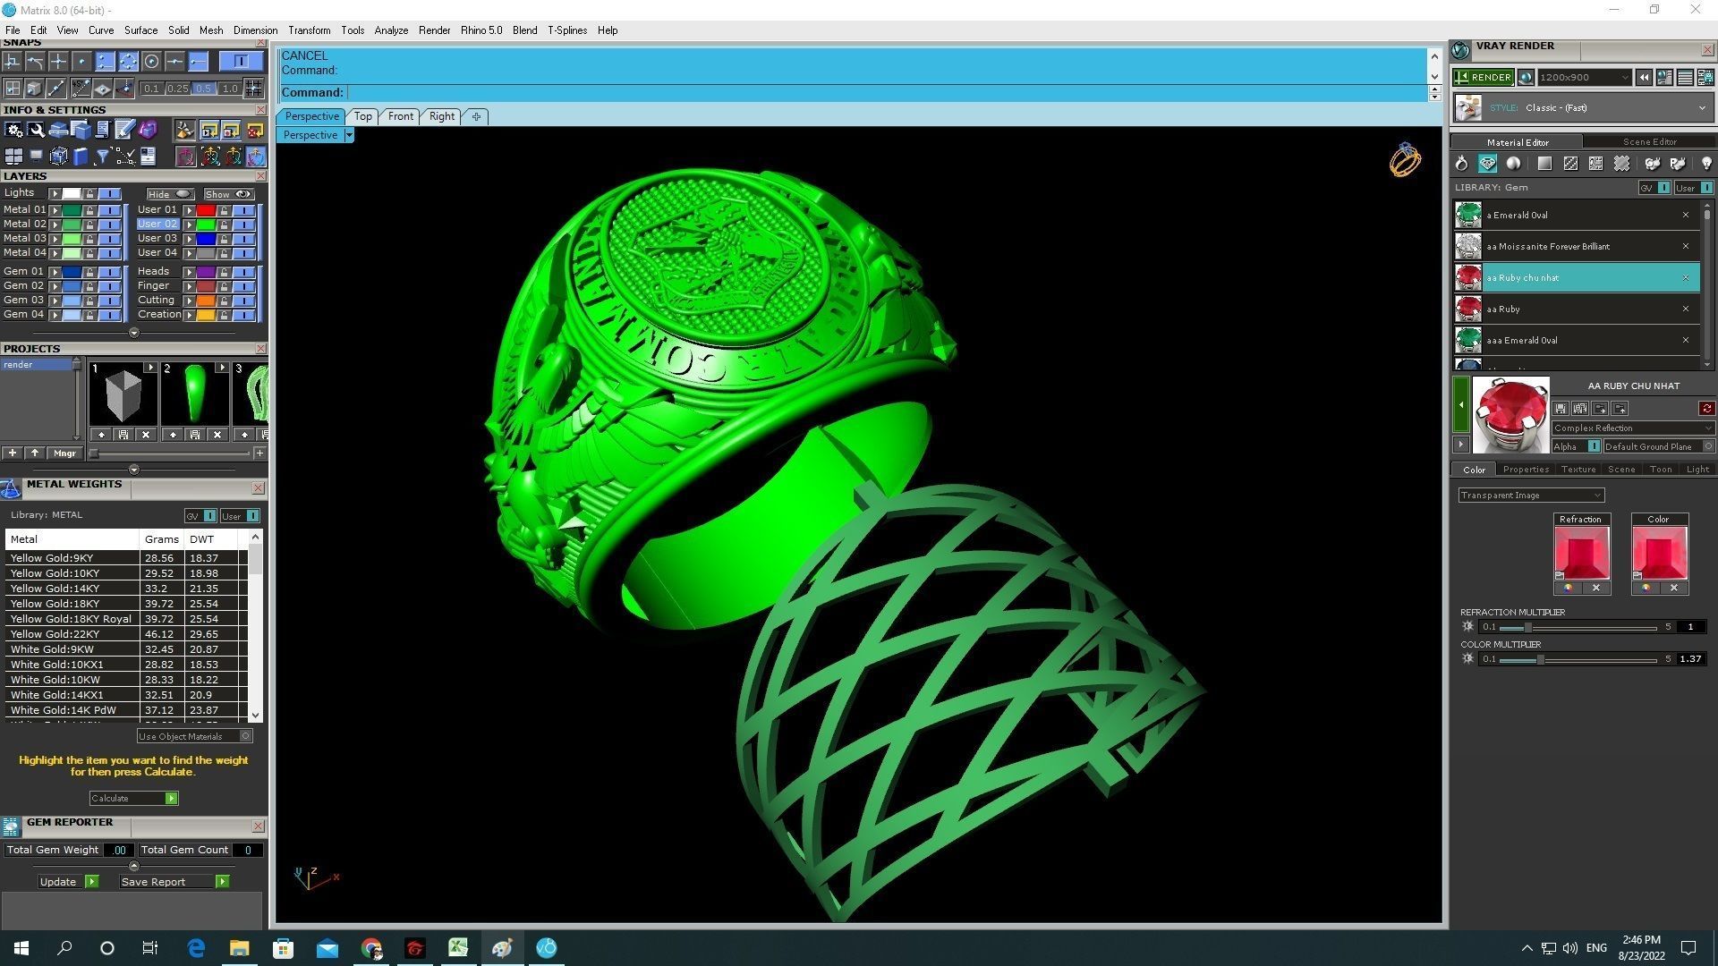This screenshot has height=966, width=1718.
Task: Click the lightbulb light materials icon
Action: (1705, 164)
